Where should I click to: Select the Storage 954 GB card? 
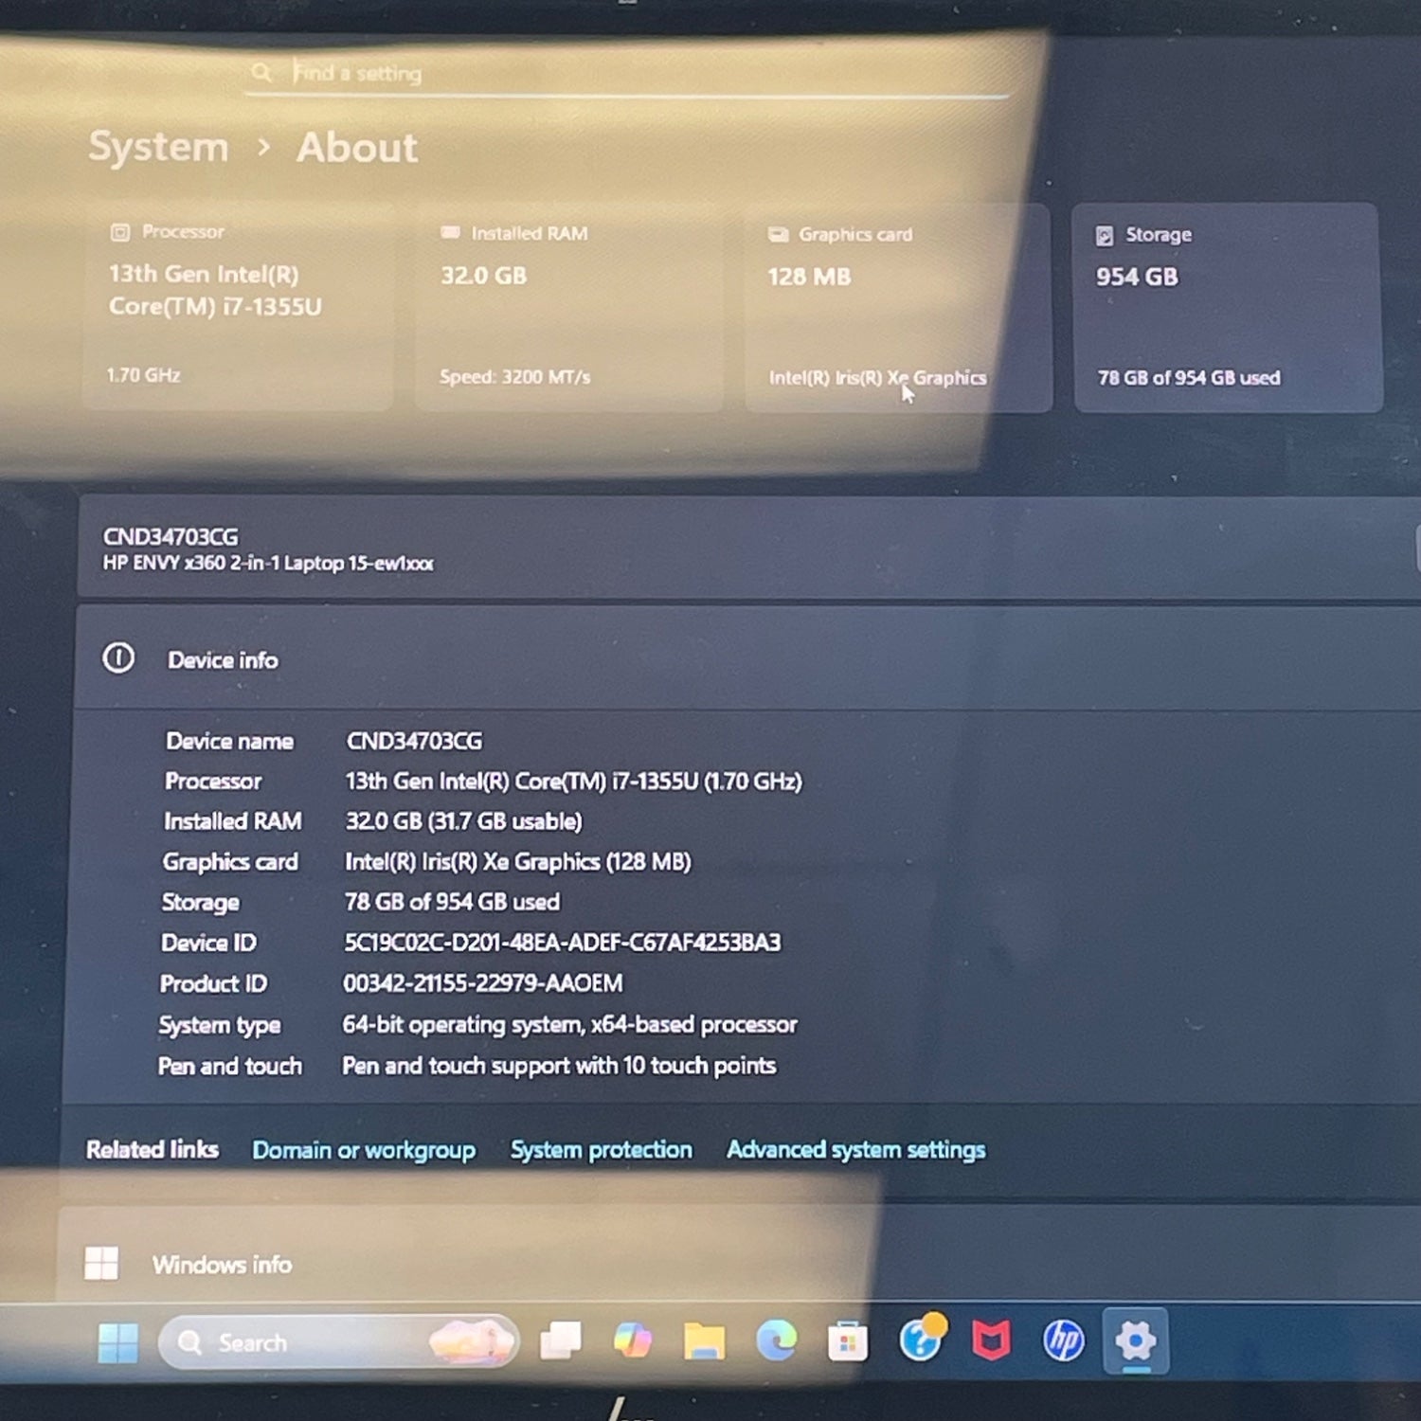click(x=1228, y=308)
